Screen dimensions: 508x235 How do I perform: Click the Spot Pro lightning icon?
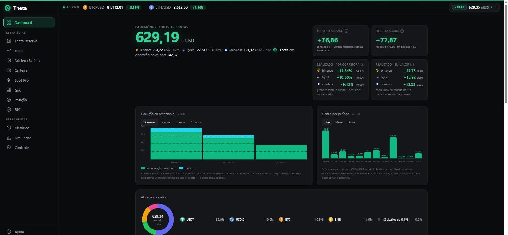pos(9,80)
